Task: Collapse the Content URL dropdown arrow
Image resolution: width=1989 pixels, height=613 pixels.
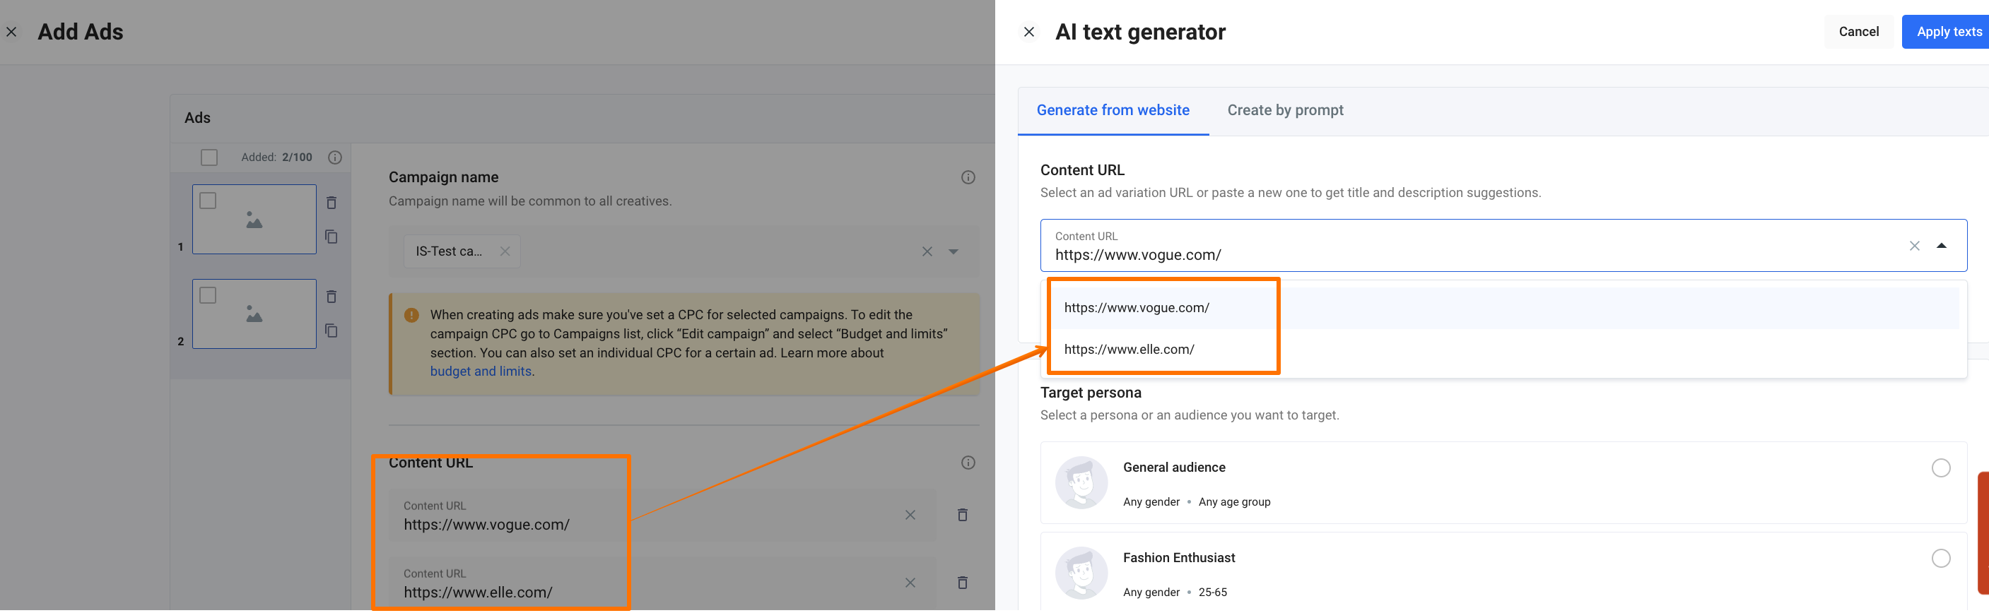Action: (x=1941, y=246)
